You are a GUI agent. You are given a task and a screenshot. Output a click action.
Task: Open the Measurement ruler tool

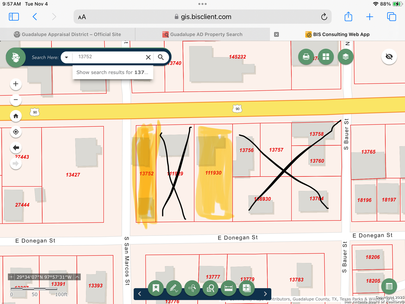point(228,288)
